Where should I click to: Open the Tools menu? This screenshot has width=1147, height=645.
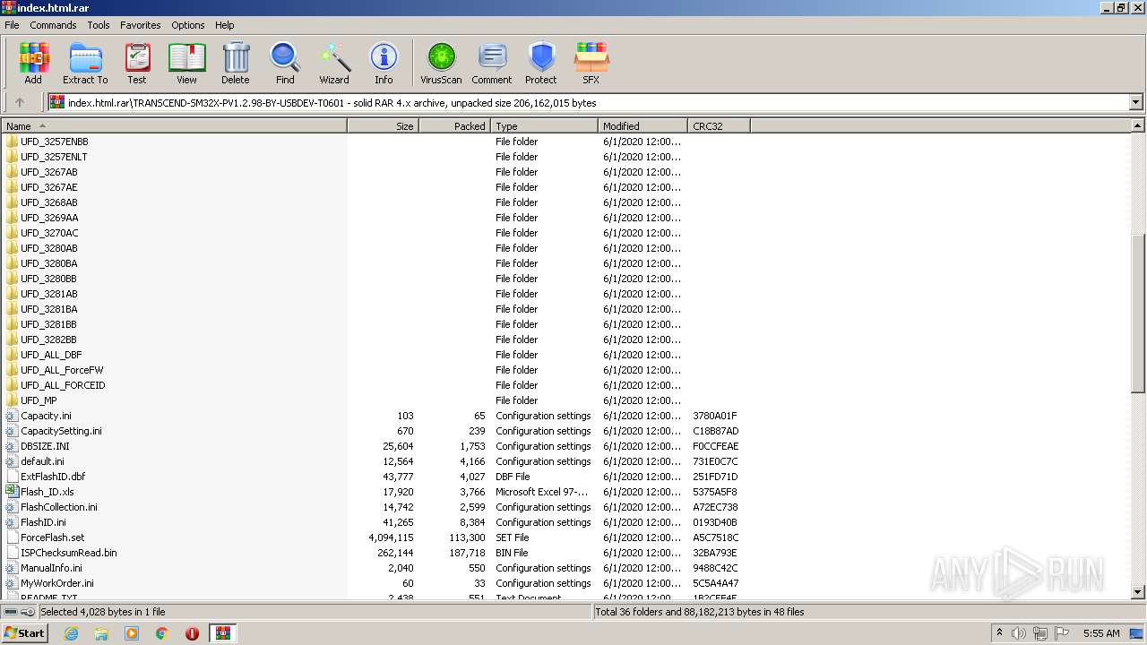(99, 25)
